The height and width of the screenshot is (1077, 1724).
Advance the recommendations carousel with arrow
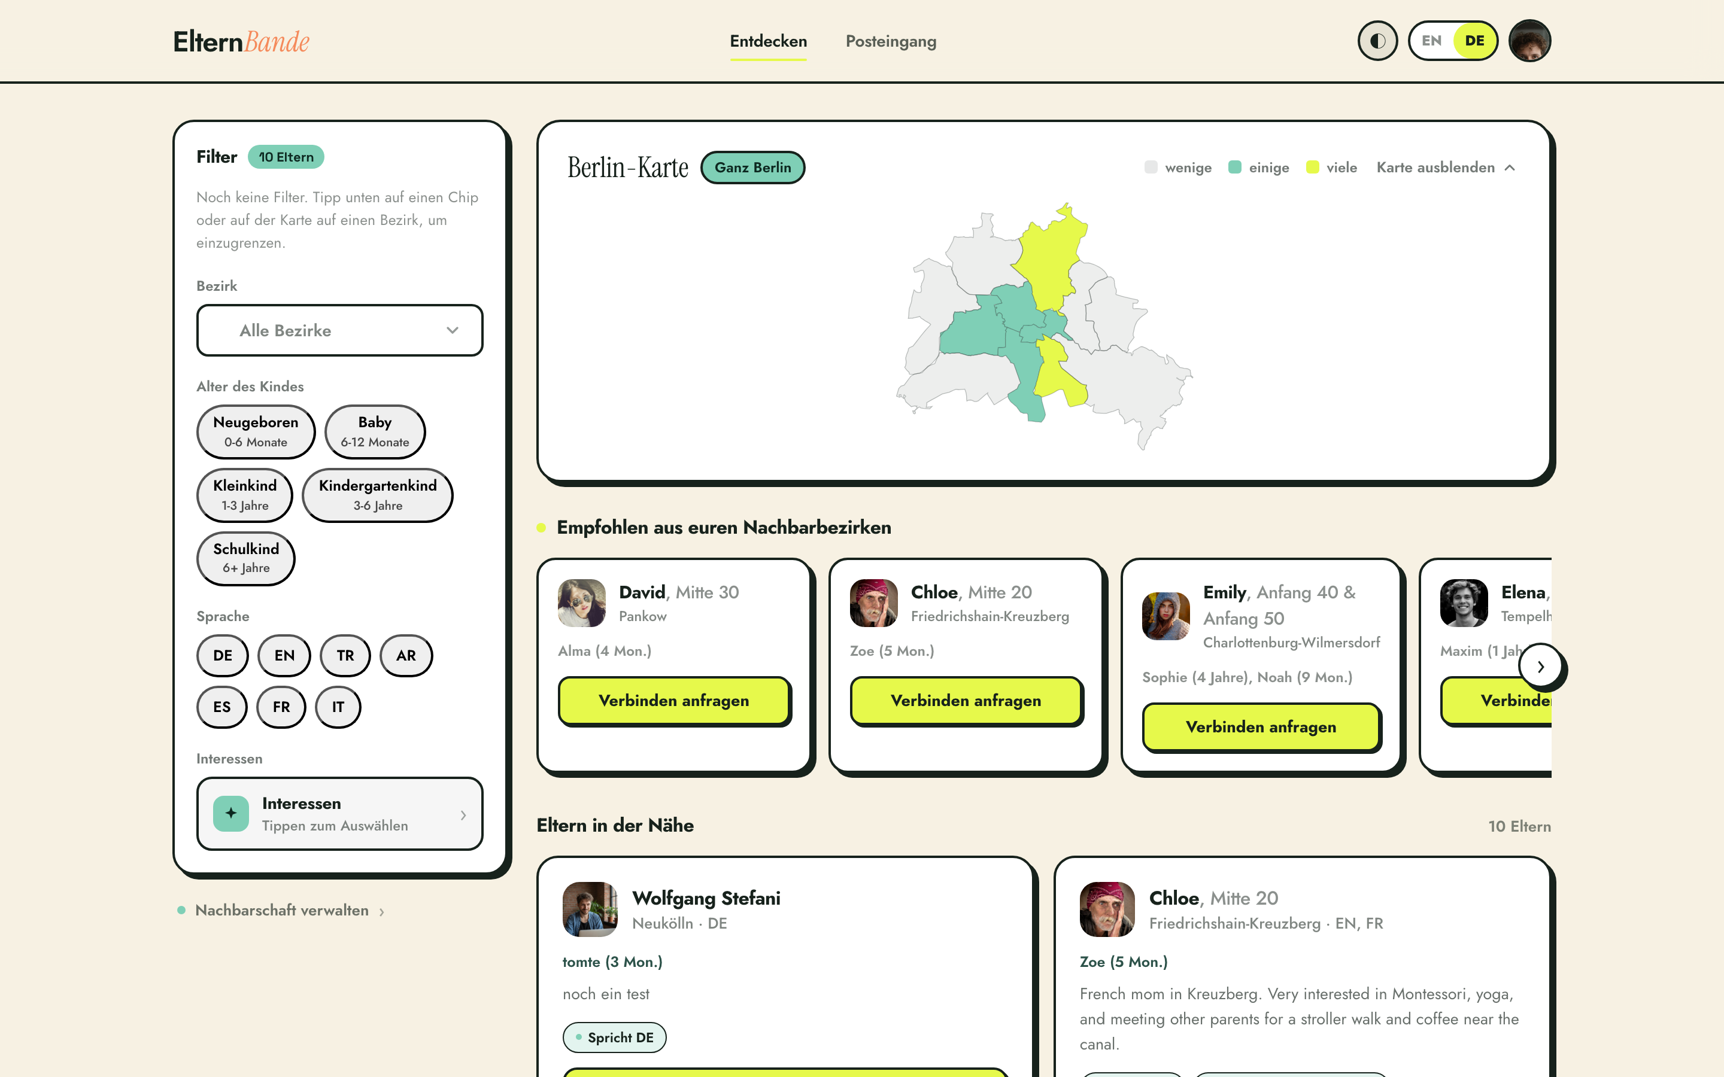(x=1540, y=667)
